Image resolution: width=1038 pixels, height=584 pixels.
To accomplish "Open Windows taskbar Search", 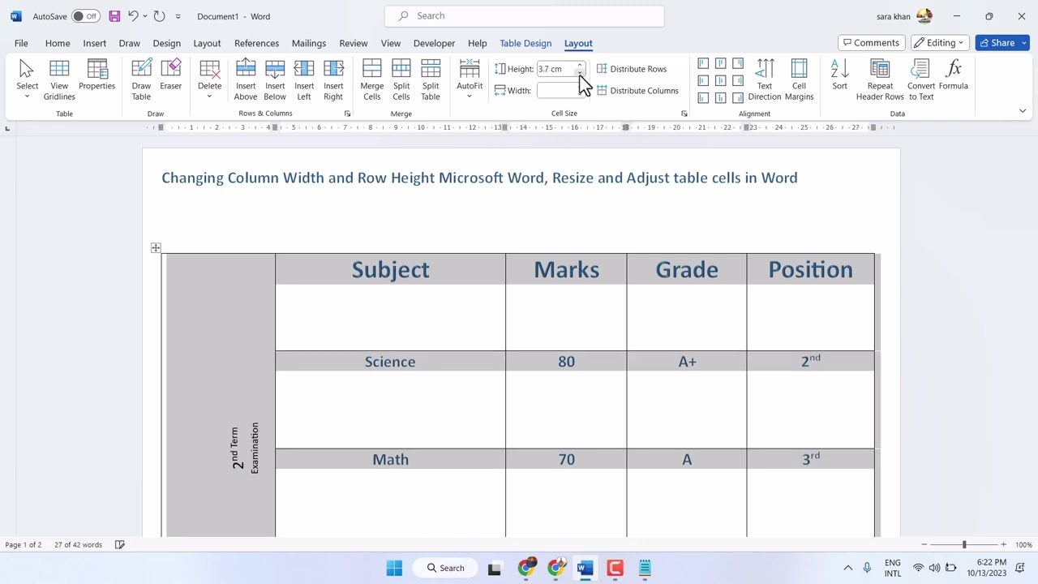I will (x=446, y=568).
